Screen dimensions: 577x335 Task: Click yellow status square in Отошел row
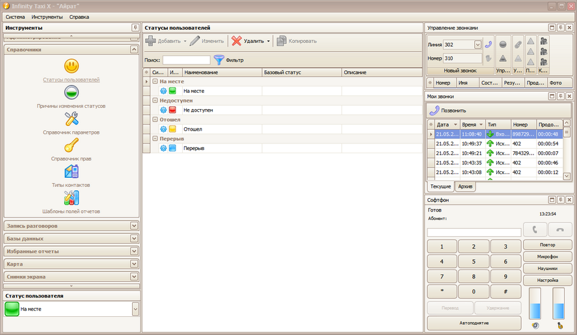click(172, 129)
